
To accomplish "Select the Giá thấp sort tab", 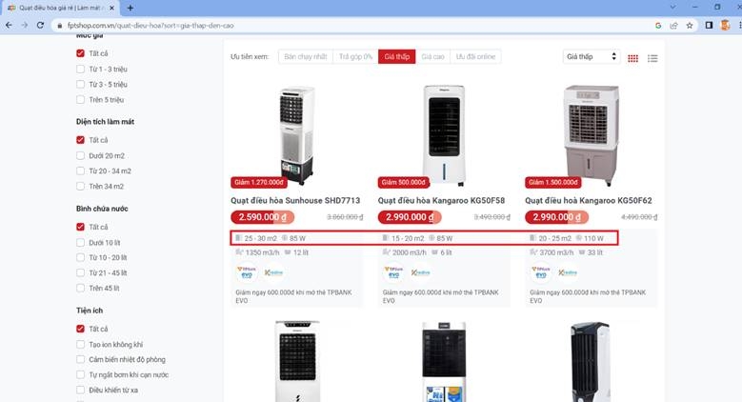I will [x=397, y=57].
